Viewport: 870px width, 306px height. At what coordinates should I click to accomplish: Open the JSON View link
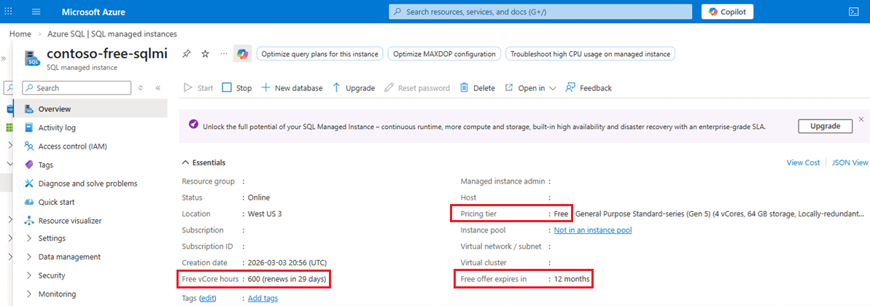coord(850,162)
